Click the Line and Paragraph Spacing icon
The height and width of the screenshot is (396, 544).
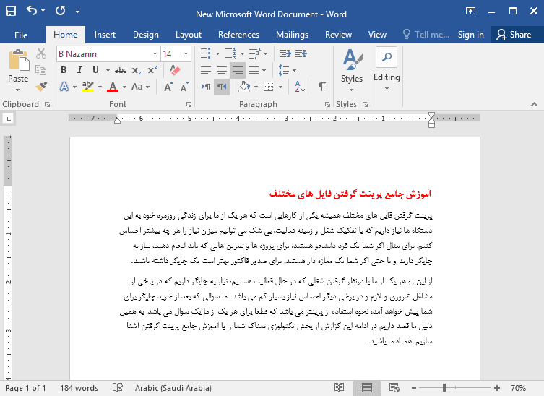click(283, 70)
